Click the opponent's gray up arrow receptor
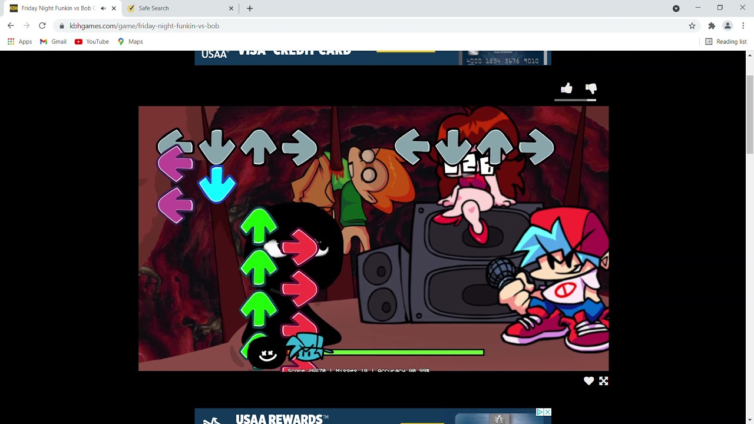 (x=259, y=147)
